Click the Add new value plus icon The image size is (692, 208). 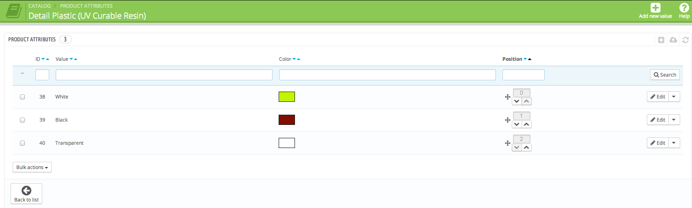click(x=655, y=8)
